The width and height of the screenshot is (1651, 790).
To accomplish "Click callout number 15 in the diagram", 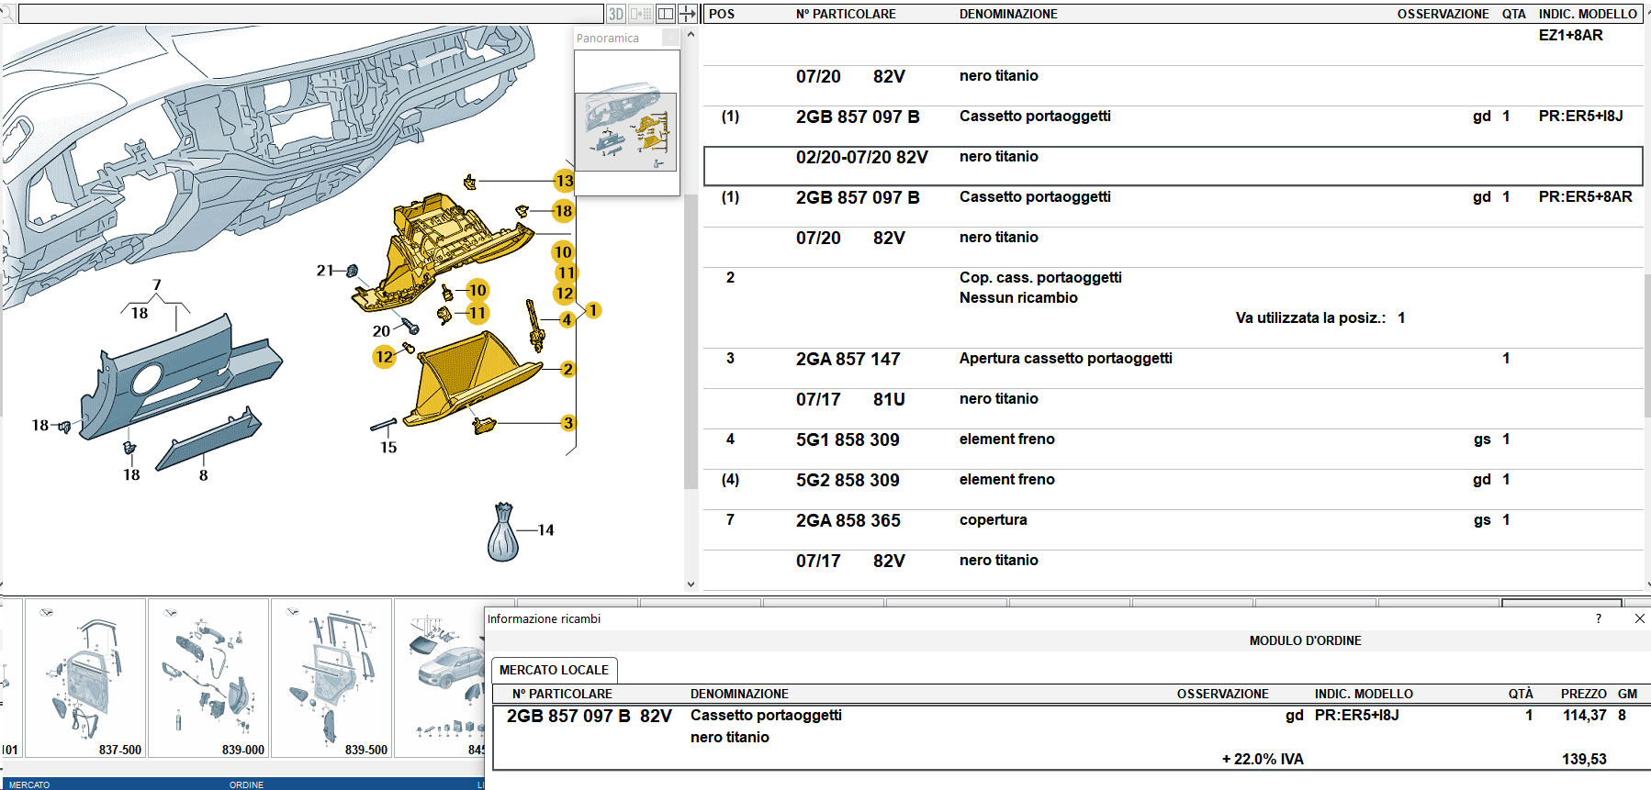I will click(388, 447).
